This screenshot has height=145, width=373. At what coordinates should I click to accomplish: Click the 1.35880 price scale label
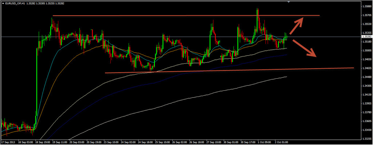pos(366,7)
